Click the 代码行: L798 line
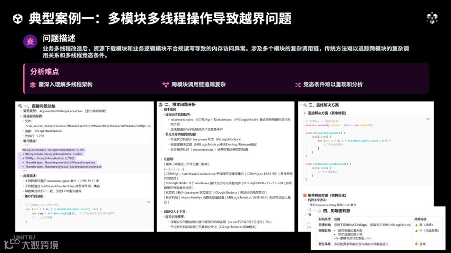Image resolution: width=451 pixels, height=253 pixels. [35, 136]
